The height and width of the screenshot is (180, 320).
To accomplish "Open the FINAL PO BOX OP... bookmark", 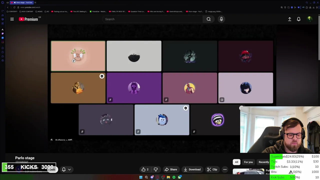I will (x=117, y=11).
